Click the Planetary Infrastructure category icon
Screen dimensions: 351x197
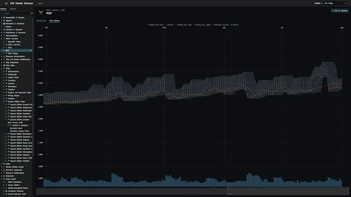(4, 56)
